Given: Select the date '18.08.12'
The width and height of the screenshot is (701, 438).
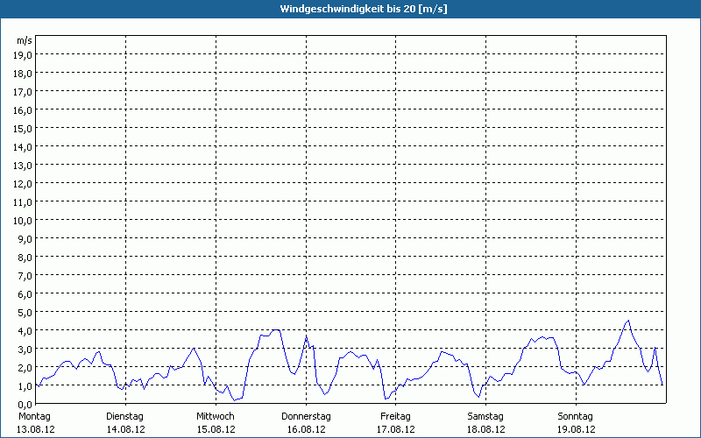Looking at the screenshot, I should (486, 429).
